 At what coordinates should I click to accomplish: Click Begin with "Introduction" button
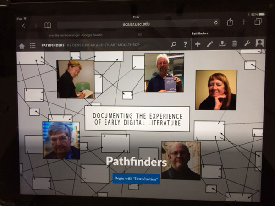(136, 179)
